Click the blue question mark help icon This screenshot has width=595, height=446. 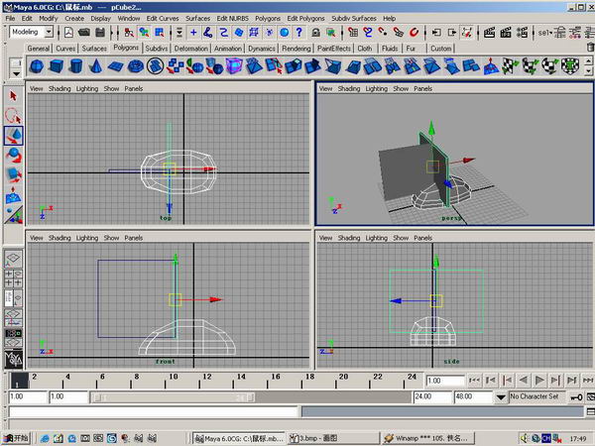click(x=299, y=33)
